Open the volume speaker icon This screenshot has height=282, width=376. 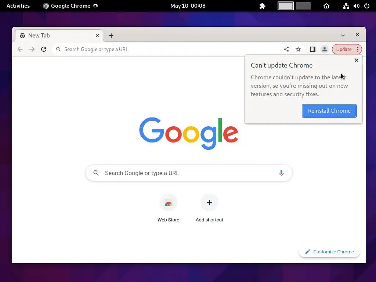point(356,6)
